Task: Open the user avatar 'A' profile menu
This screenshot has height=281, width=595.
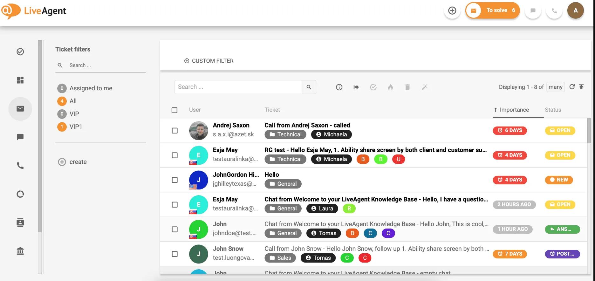Action: [x=576, y=10]
